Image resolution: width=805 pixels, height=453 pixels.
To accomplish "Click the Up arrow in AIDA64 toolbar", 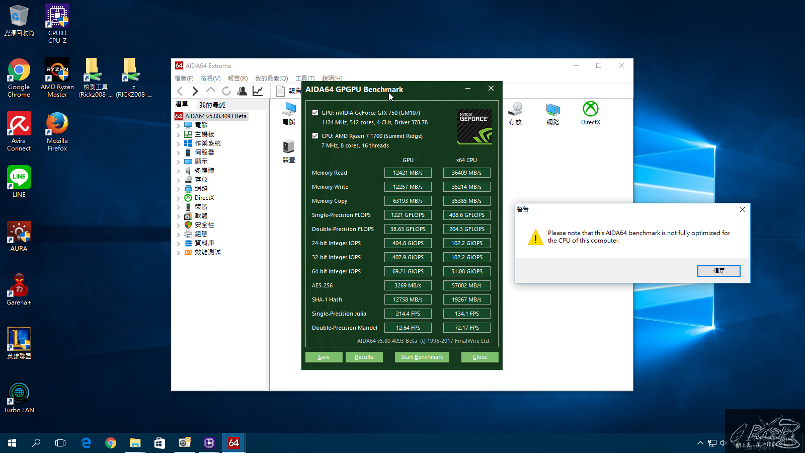I will [x=211, y=91].
